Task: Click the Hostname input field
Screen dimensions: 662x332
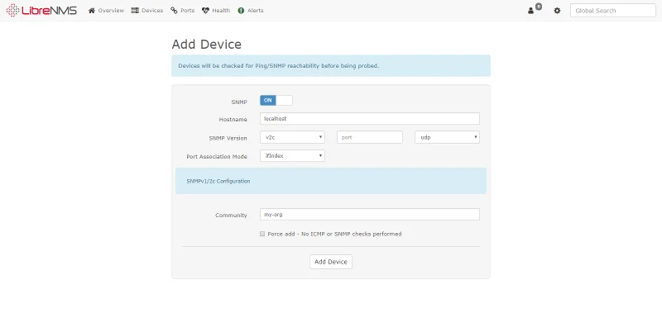Action: tap(369, 118)
